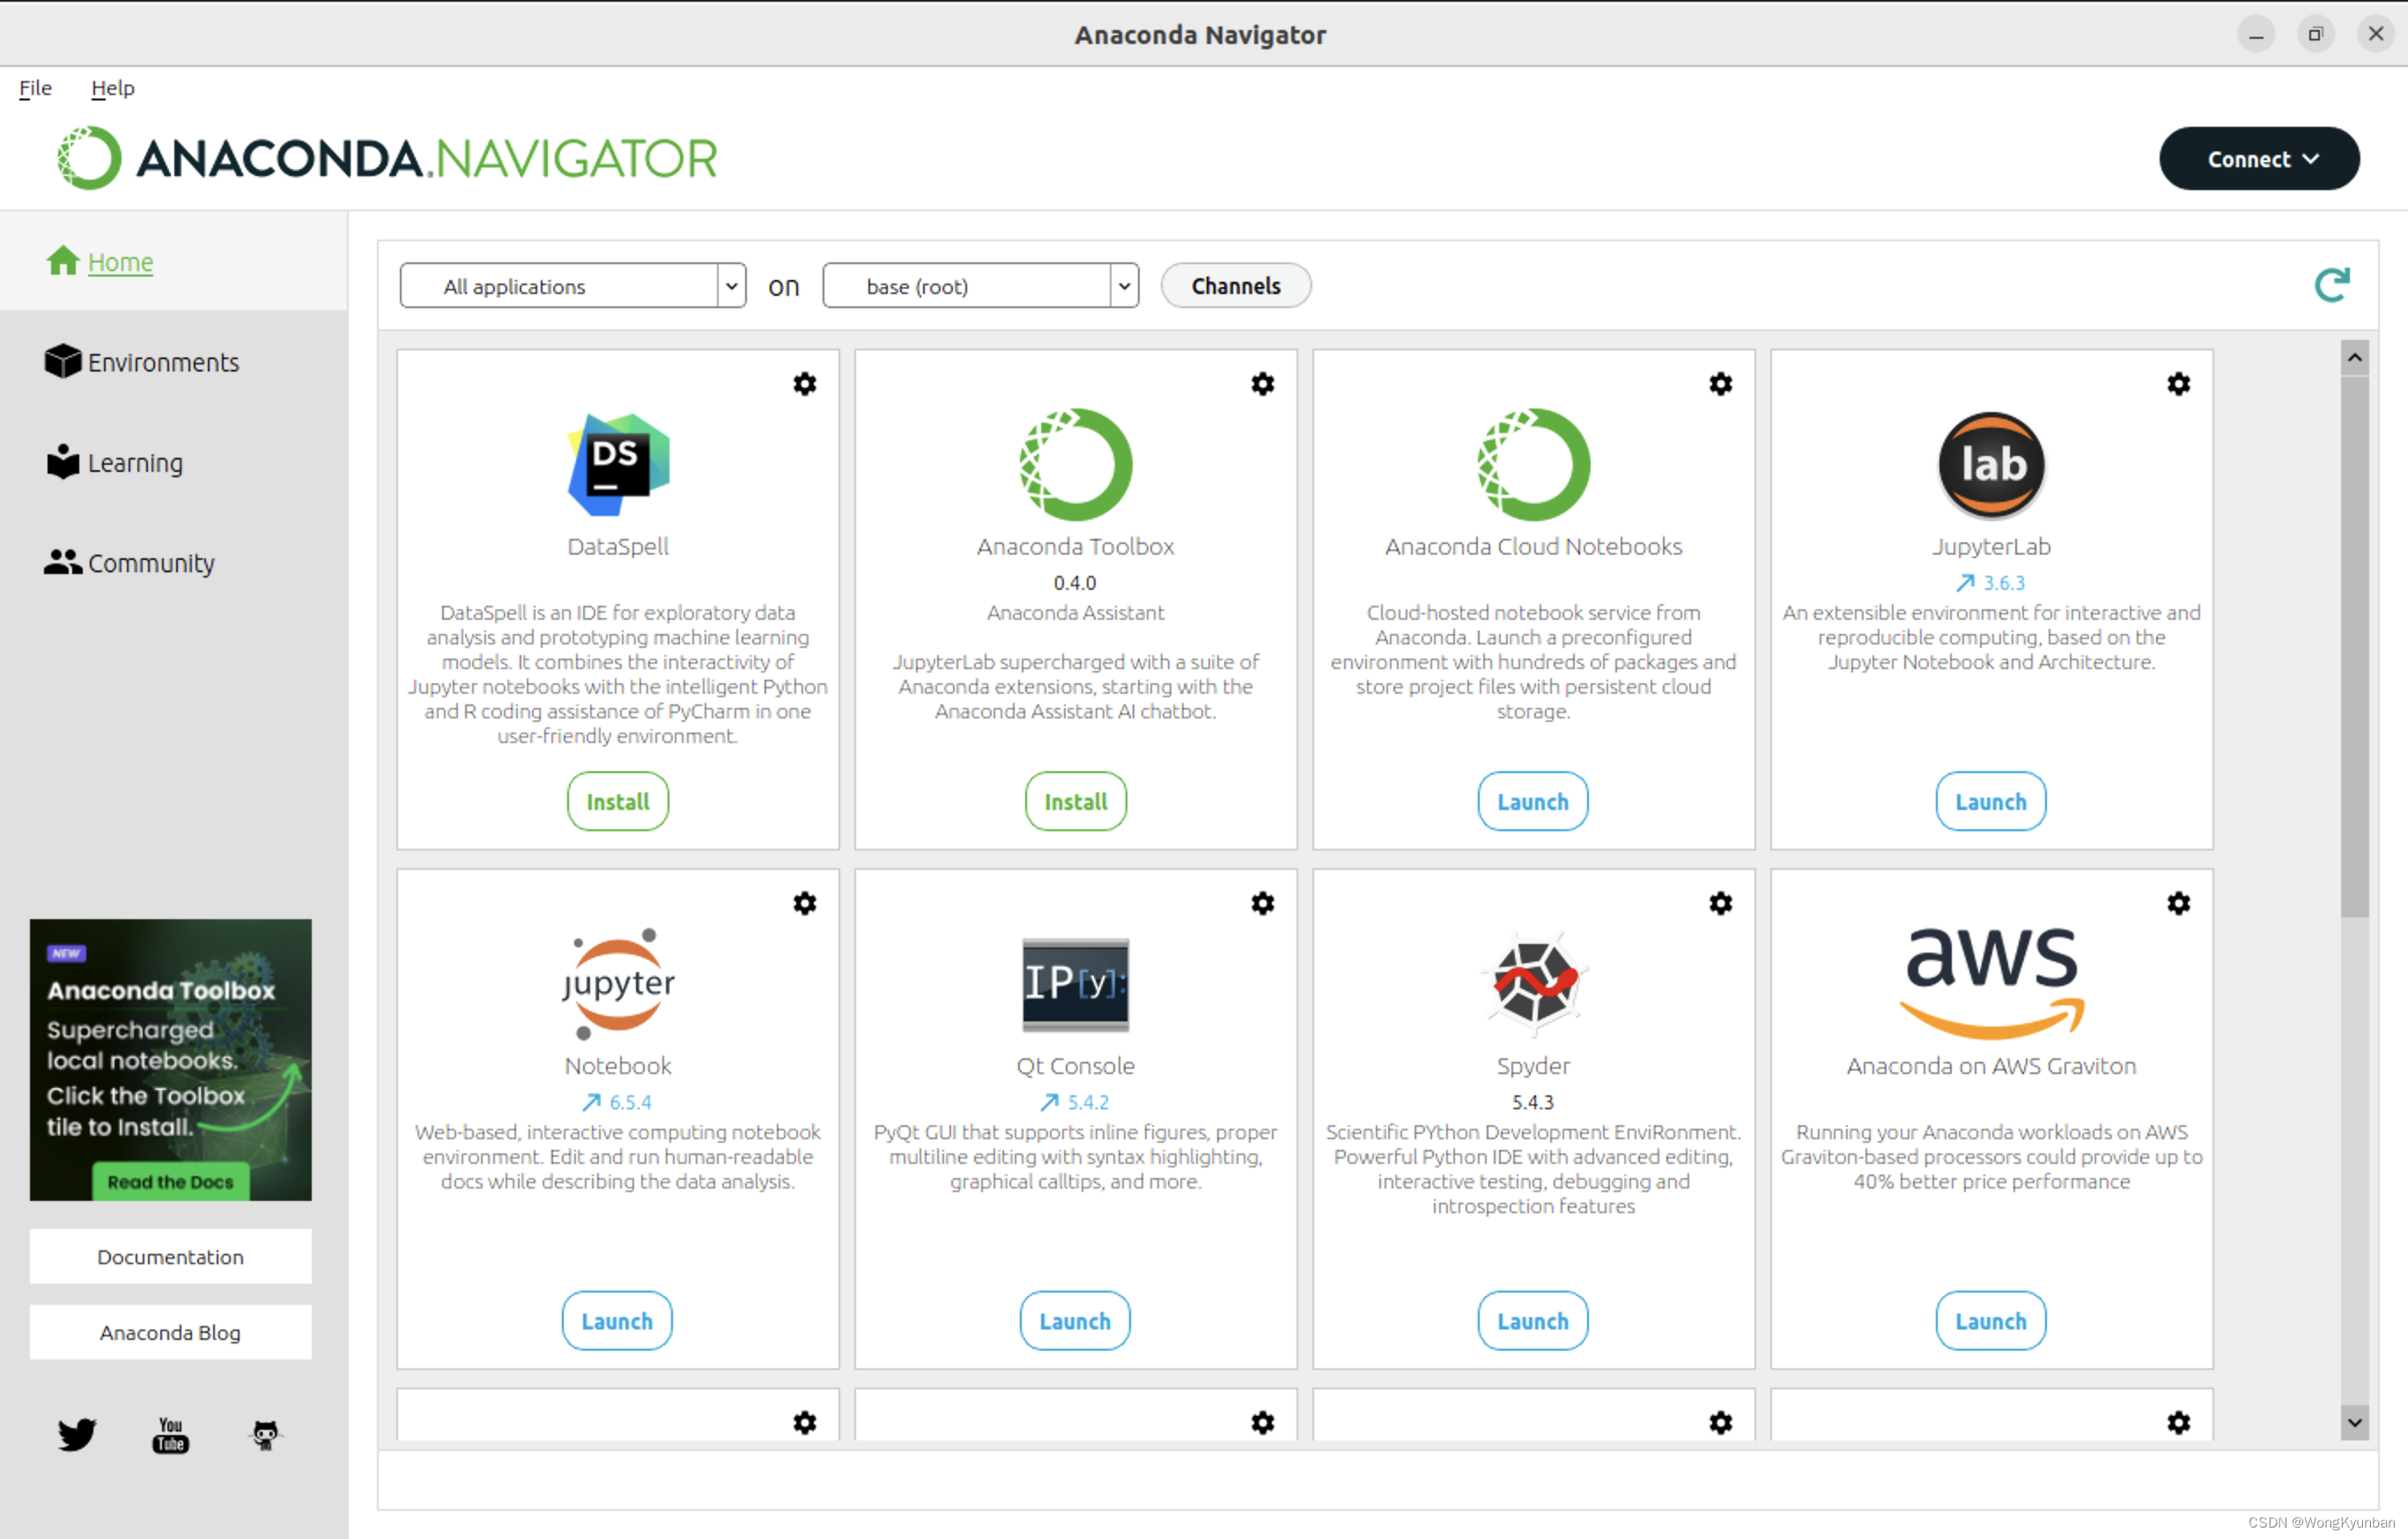This screenshot has width=2408, height=1539.
Task: Open settings gear on JupyterLab tile
Action: (x=2178, y=384)
